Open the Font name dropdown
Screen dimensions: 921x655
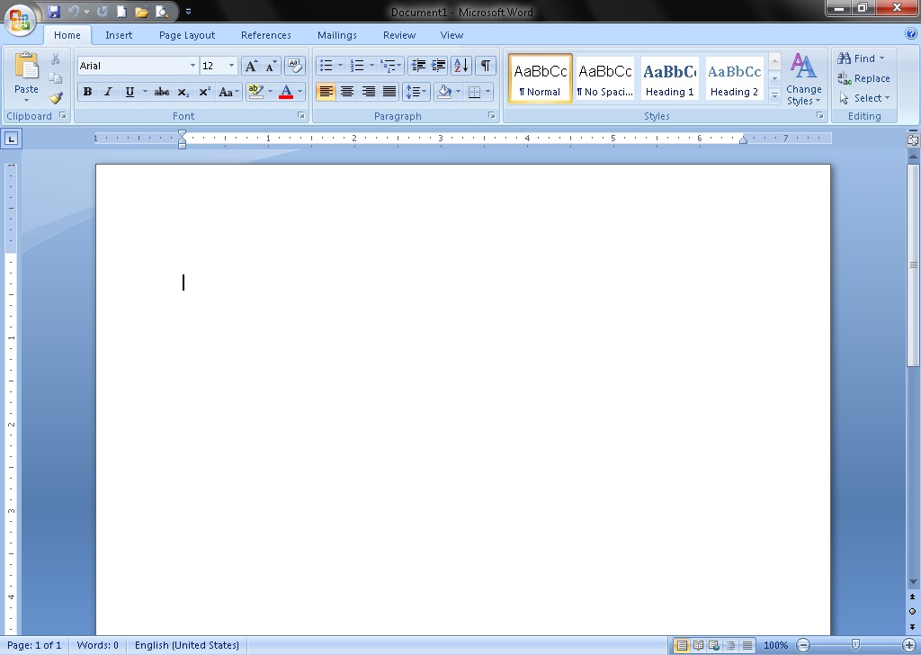tap(193, 66)
